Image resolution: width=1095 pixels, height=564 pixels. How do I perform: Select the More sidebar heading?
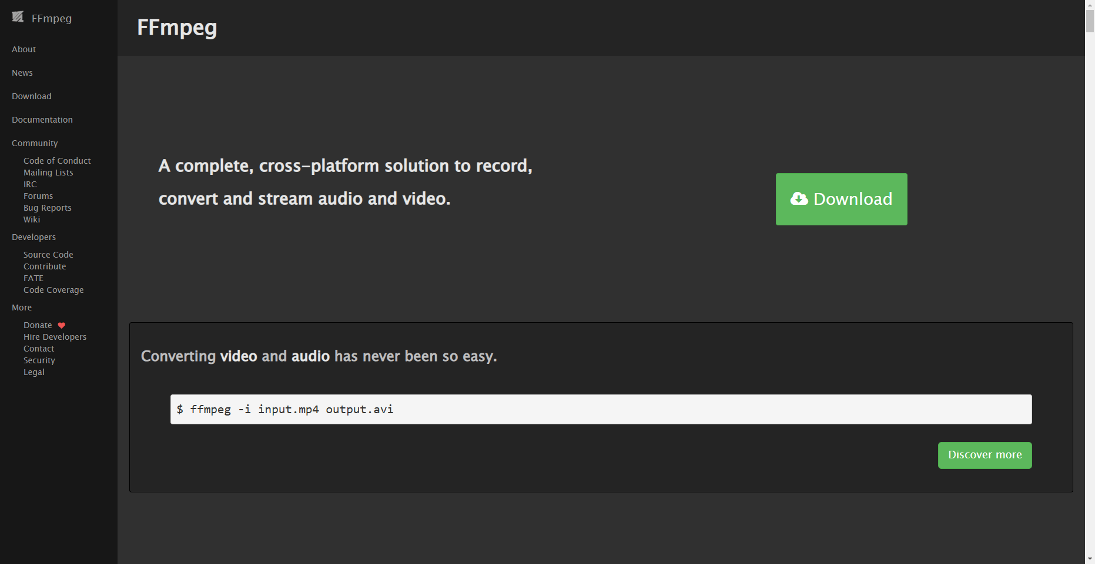[x=22, y=308]
